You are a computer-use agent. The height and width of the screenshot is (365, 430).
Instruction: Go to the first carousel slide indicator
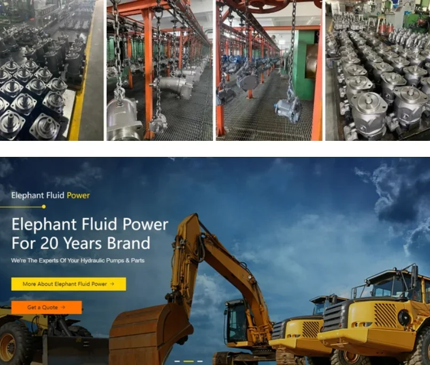click(177, 361)
